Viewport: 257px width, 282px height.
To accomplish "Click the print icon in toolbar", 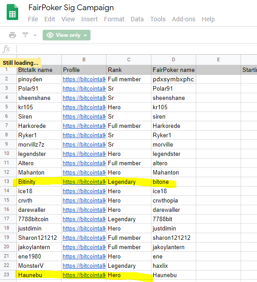I will (x=12, y=35).
